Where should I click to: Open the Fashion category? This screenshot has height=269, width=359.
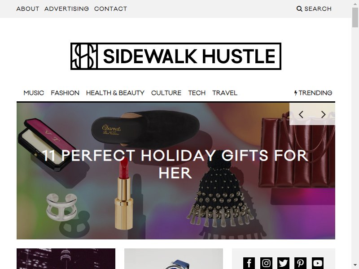(x=65, y=93)
